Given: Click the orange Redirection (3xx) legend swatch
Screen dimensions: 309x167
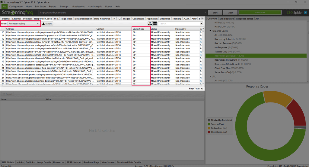Looking at the screenshot, I should coord(209,128).
